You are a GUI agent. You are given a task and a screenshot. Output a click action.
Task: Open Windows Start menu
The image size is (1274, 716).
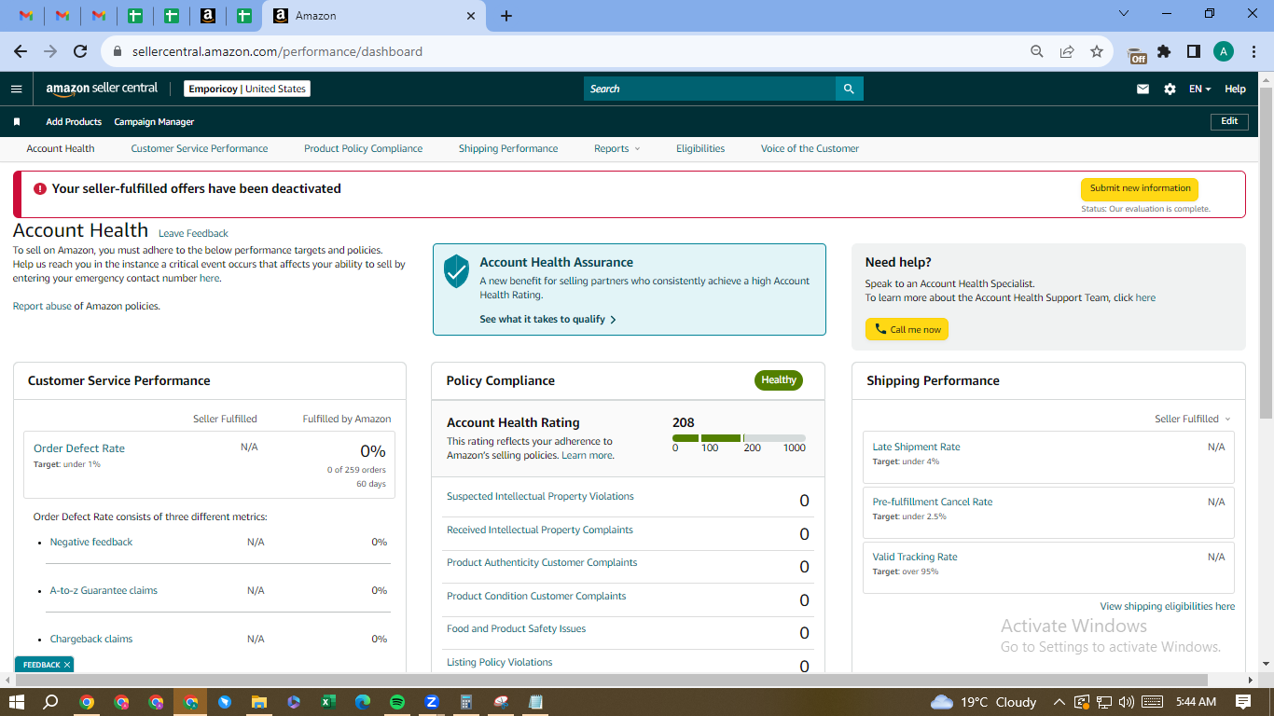[x=16, y=702]
